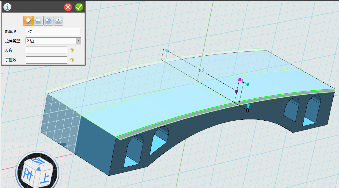
Task: Open the info help icon
Action: click(7, 7)
